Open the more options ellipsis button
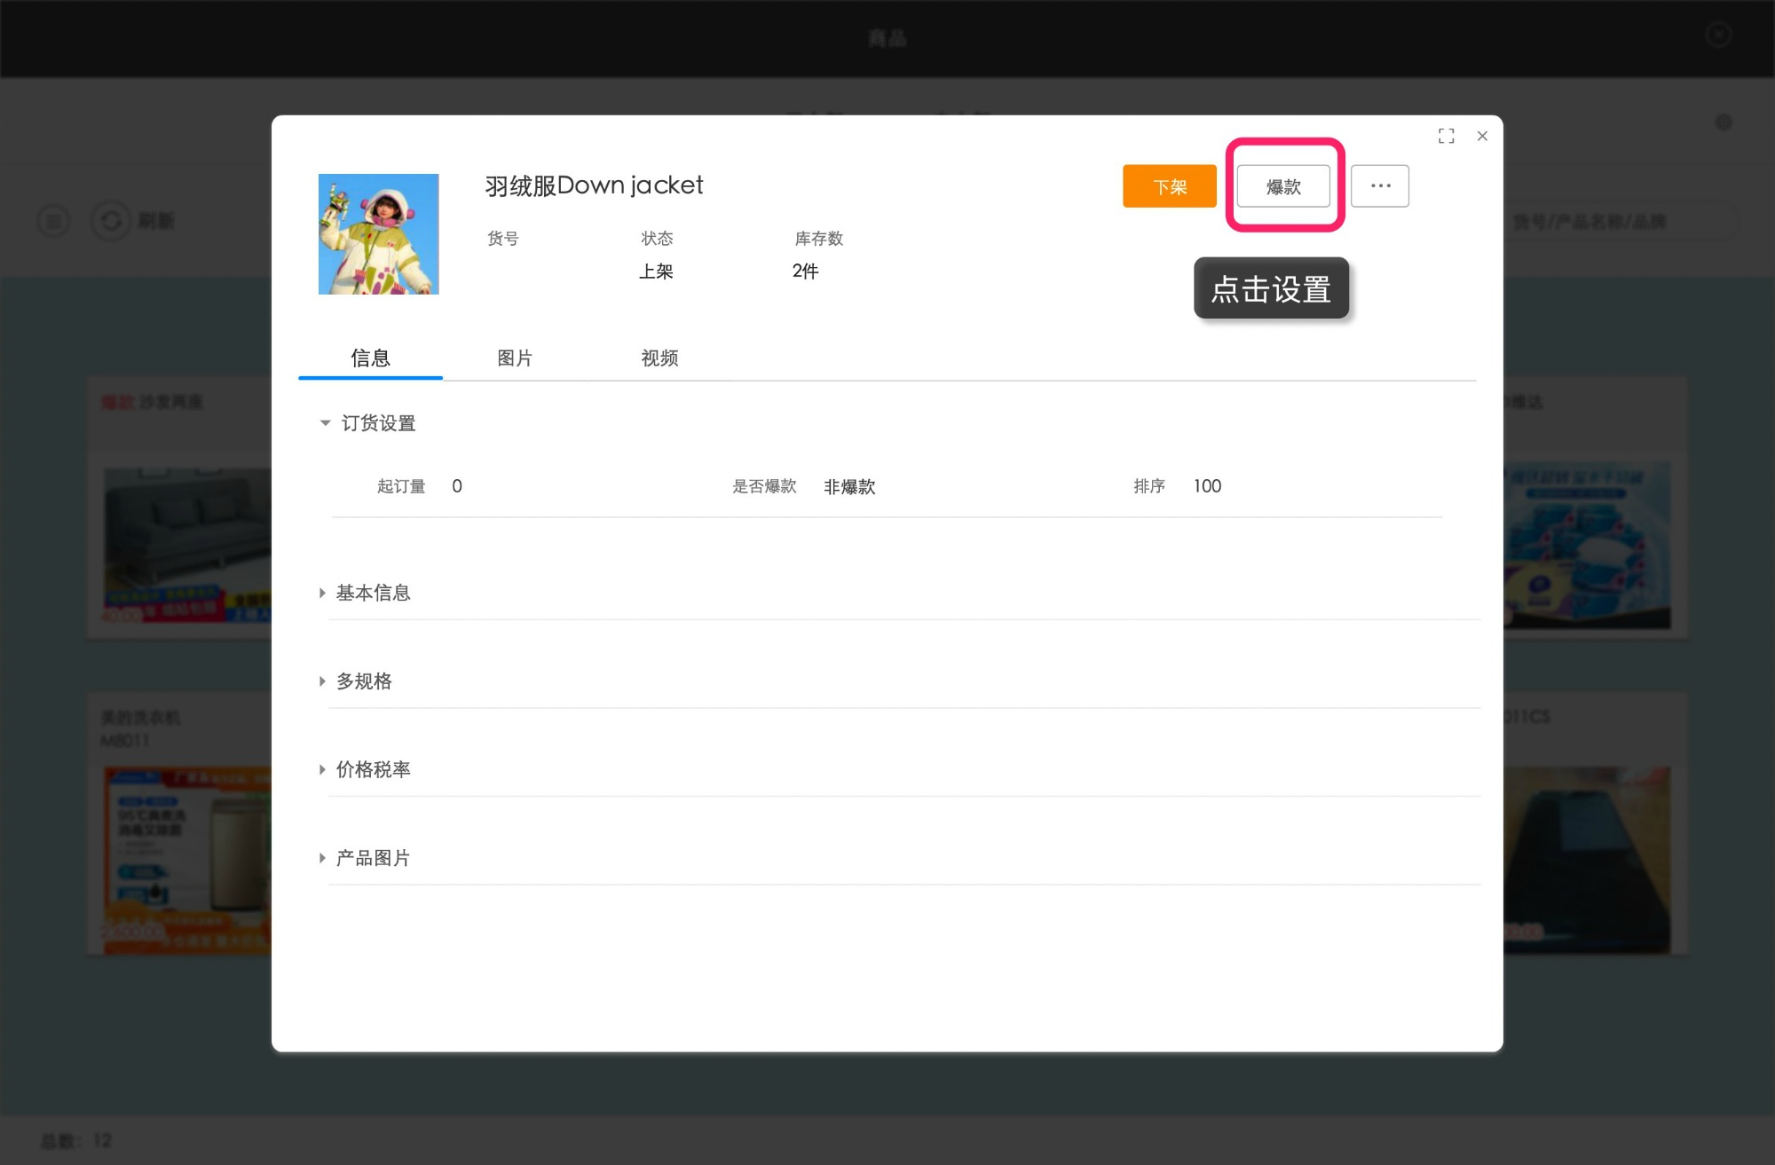The image size is (1775, 1165). (1380, 186)
